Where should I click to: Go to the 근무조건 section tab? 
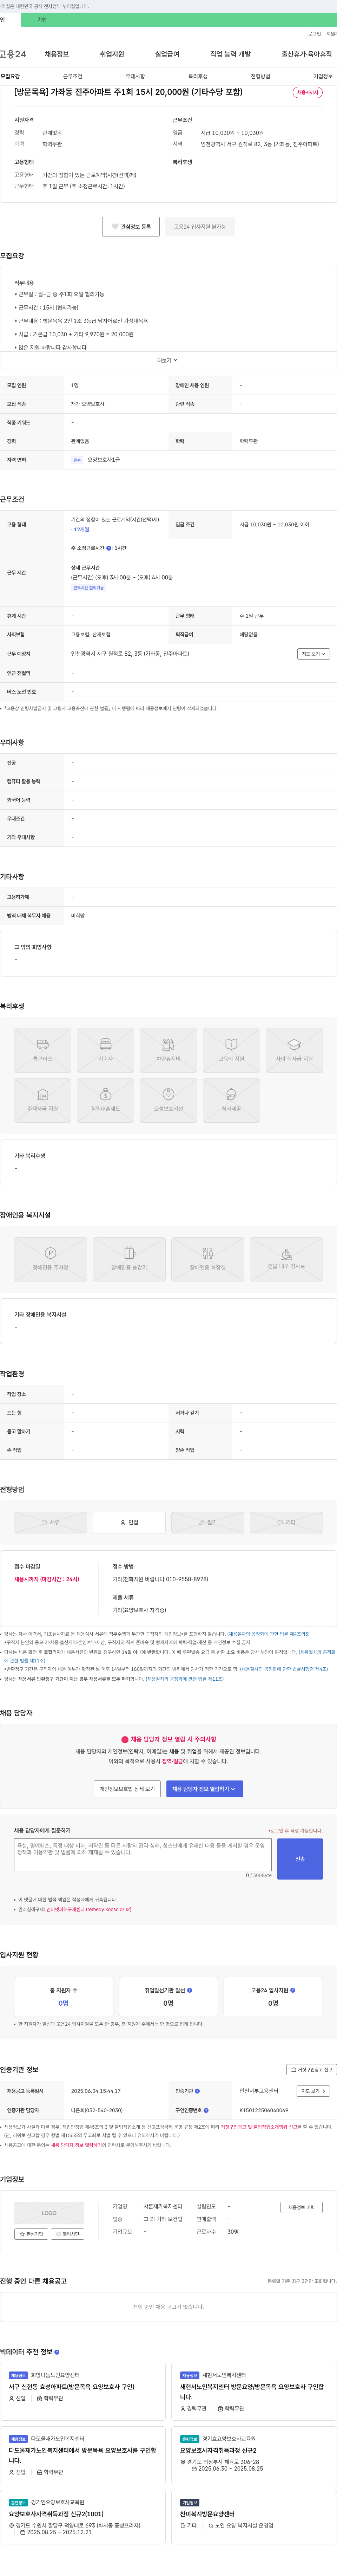click(x=73, y=76)
